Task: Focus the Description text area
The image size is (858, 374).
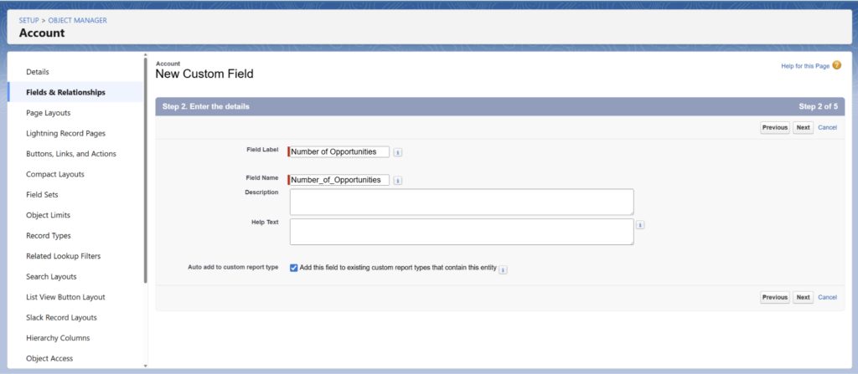Action: pyautogui.click(x=461, y=202)
